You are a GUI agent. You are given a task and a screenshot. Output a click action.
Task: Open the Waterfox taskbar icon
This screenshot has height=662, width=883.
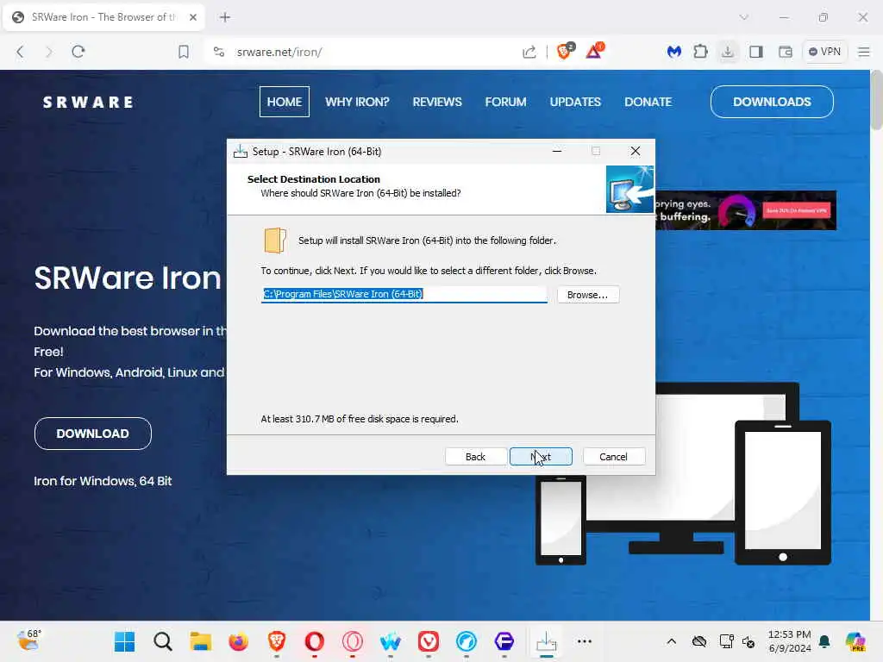(391, 641)
